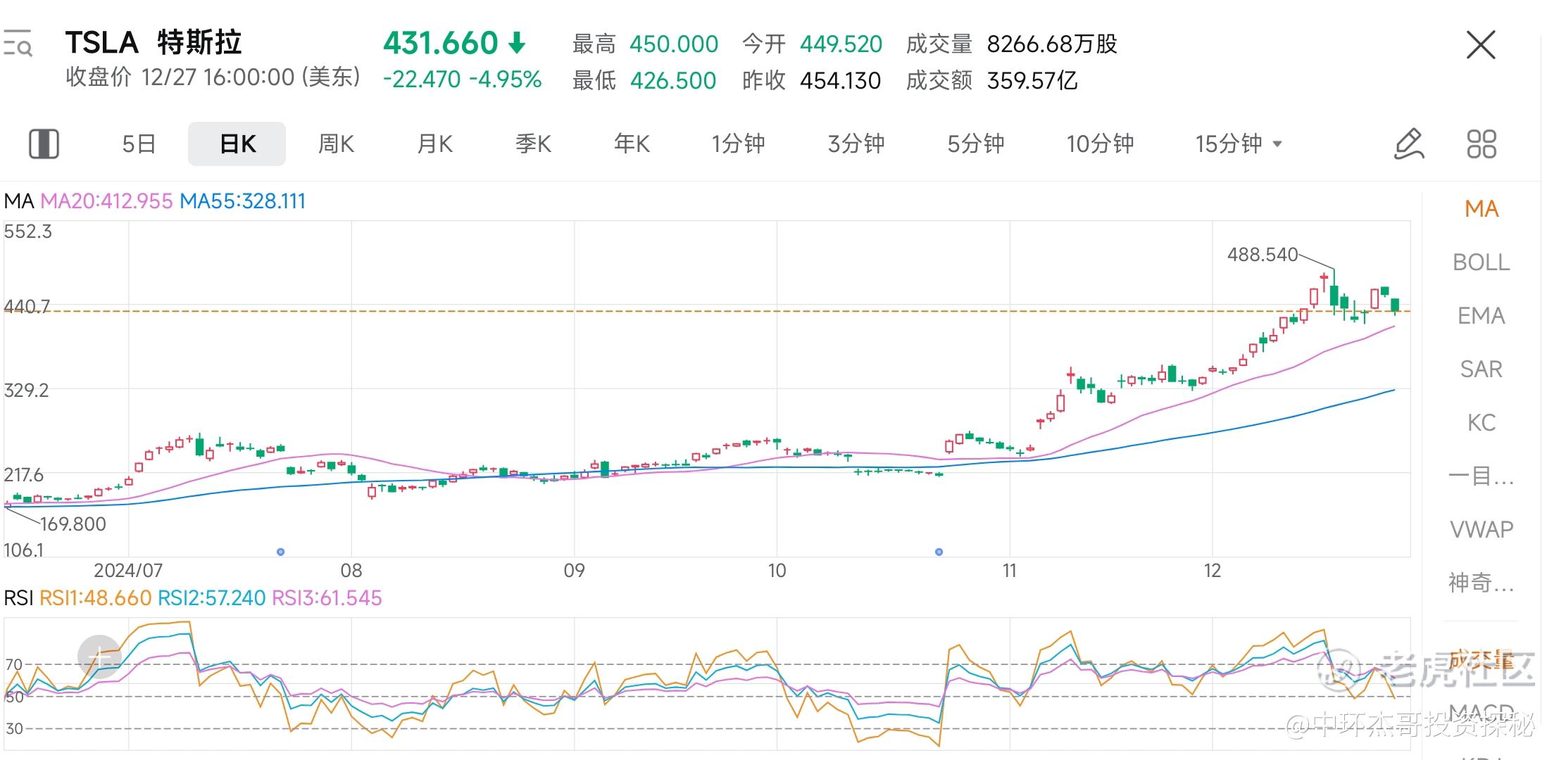Click the 488.540 high price label
This screenshot has width=1566, height=760.
pos(1263,255)
